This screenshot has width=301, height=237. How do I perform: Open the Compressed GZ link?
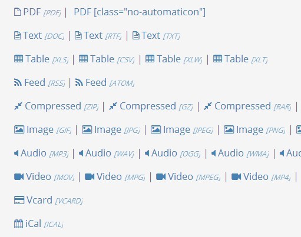pos(151,106)
